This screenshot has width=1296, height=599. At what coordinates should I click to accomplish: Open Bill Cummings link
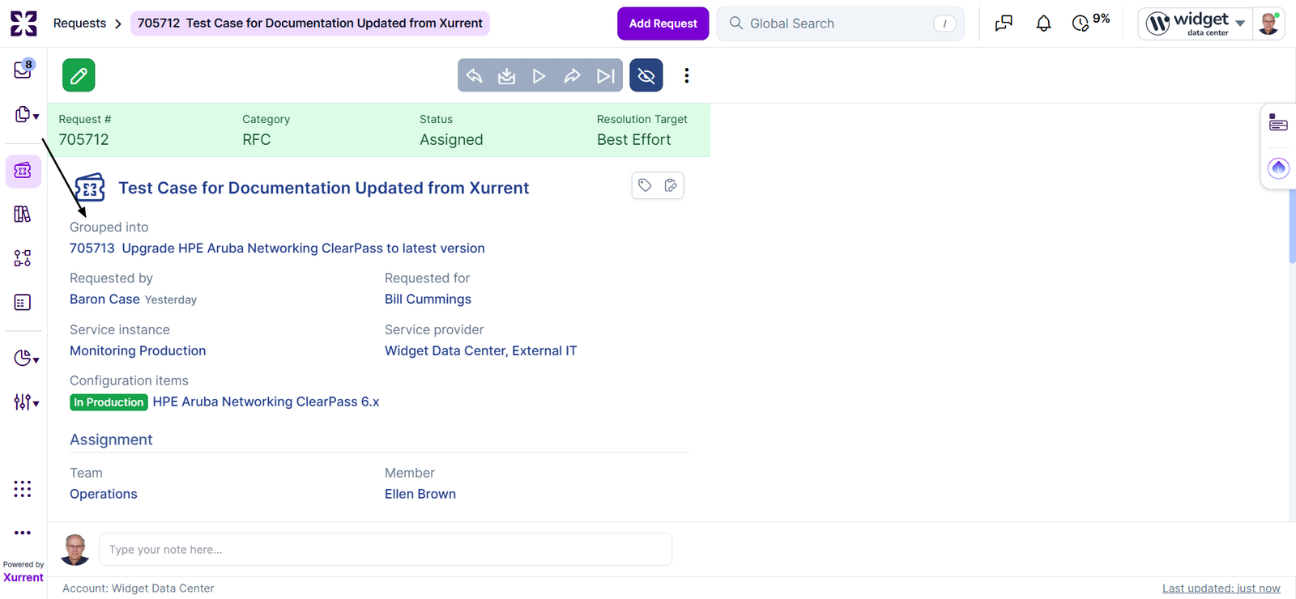(428, 299)
